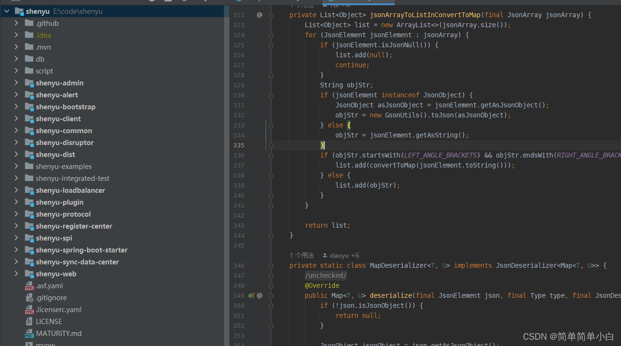
Task: Click the Project panel vertical scrollbar
Action: click(227, 176)
